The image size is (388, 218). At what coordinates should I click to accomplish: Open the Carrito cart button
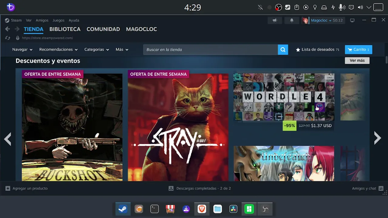click(x=359, y=50)
